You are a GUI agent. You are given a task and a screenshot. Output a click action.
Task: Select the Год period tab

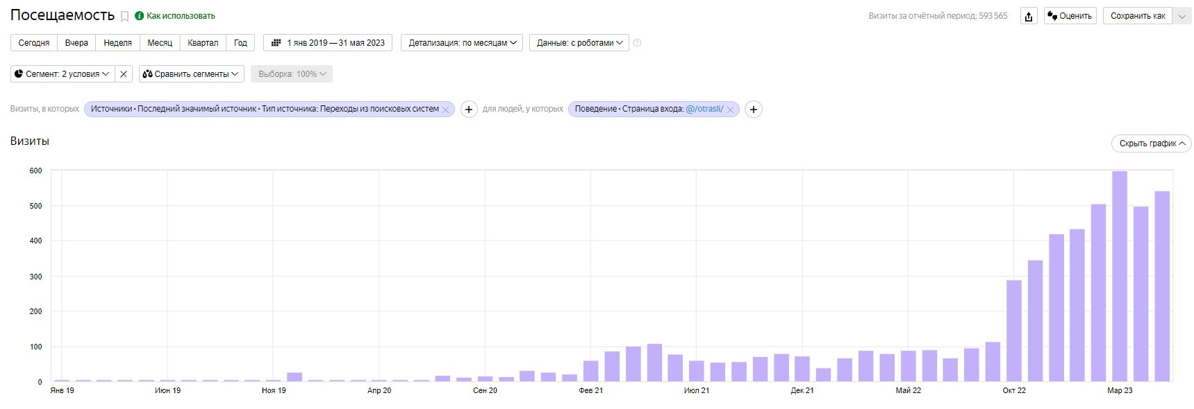240,43
